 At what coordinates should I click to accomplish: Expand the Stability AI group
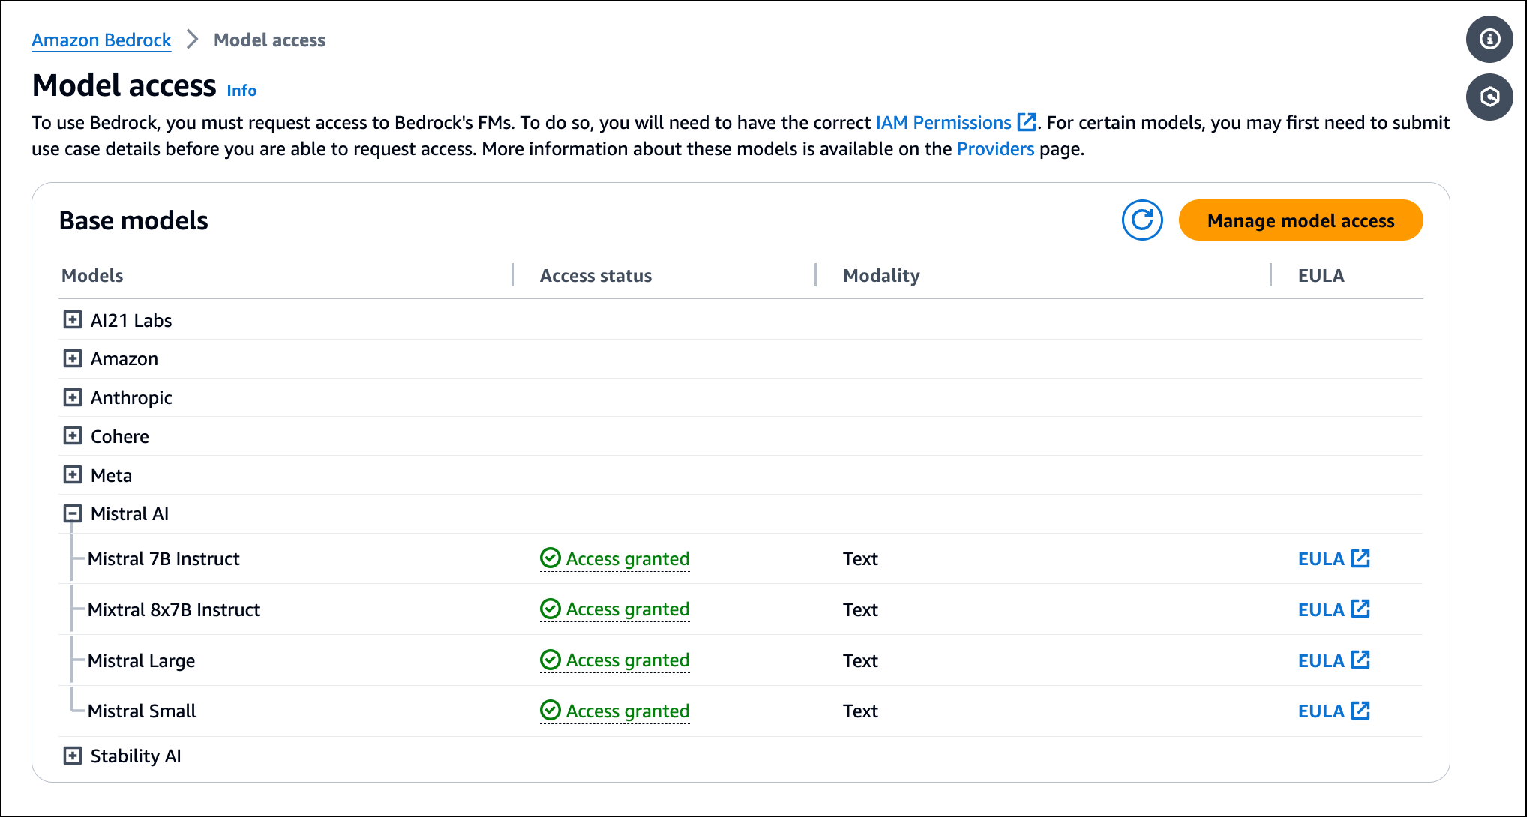click(73, 756)
